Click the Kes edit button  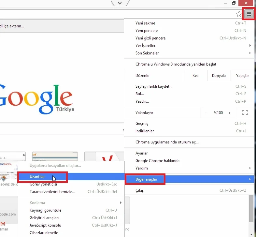pos(195,76)
